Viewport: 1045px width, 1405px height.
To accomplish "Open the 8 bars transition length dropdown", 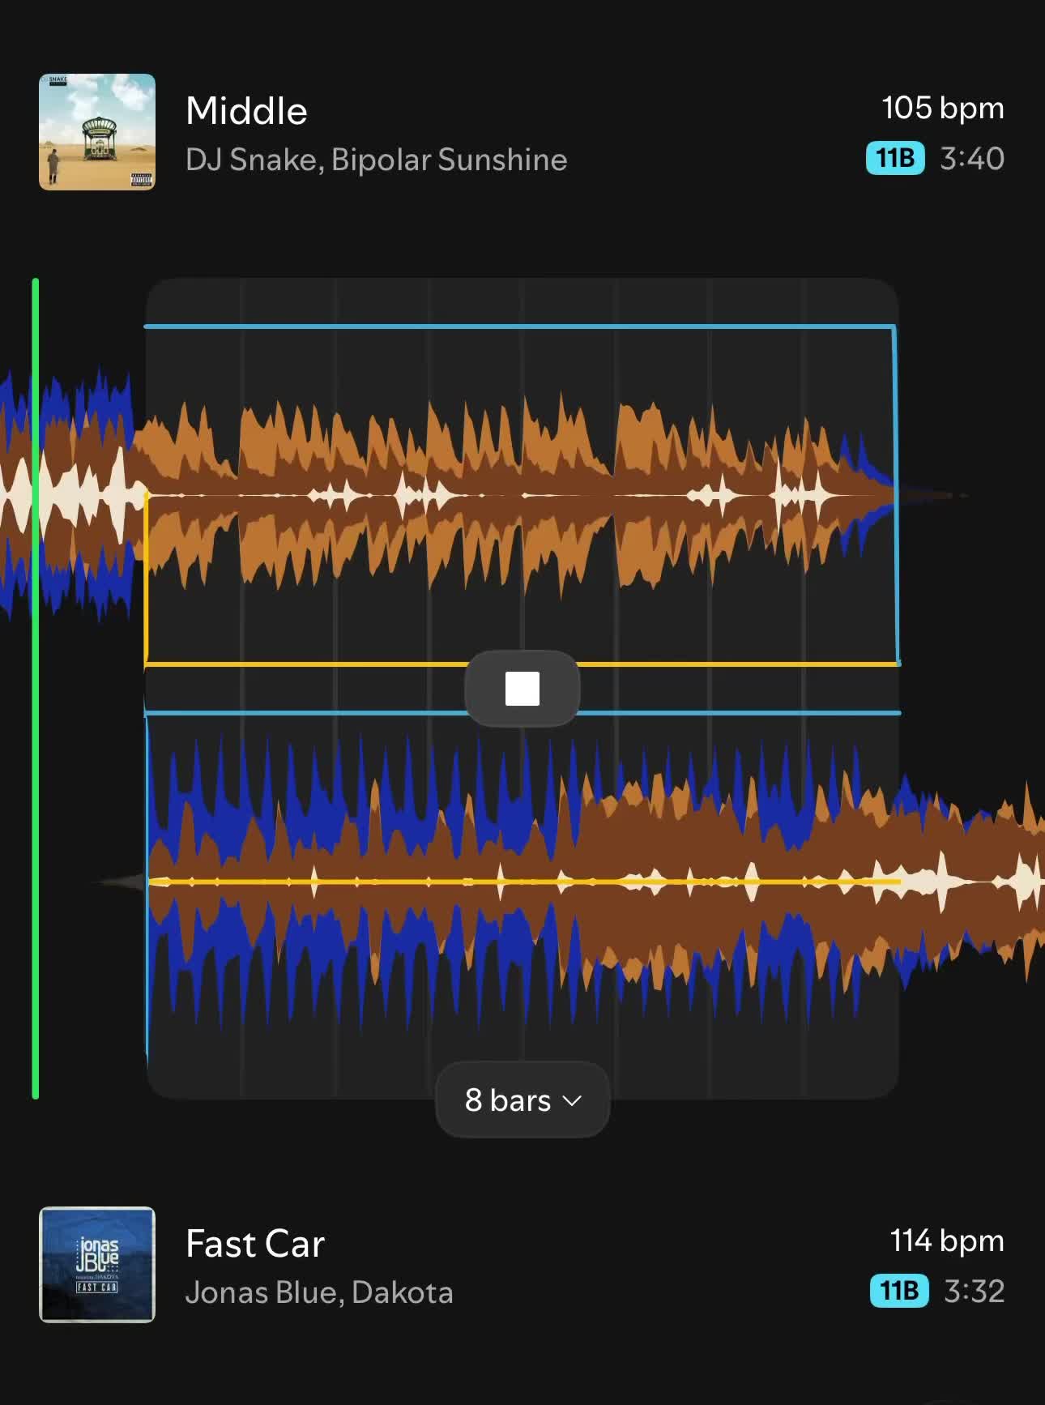I will point(522,1100).
